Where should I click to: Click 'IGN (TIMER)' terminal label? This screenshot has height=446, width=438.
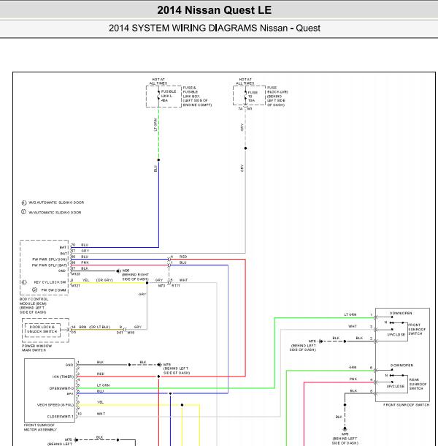click(x=63, y=377)
